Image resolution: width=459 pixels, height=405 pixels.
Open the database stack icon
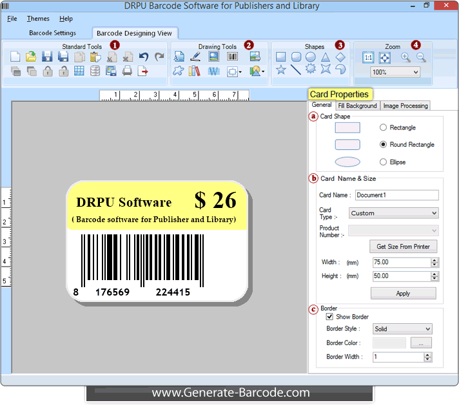pos(95,71)
